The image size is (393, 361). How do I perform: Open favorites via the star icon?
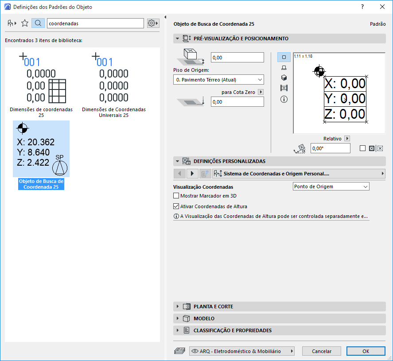[x=24, y=23]
